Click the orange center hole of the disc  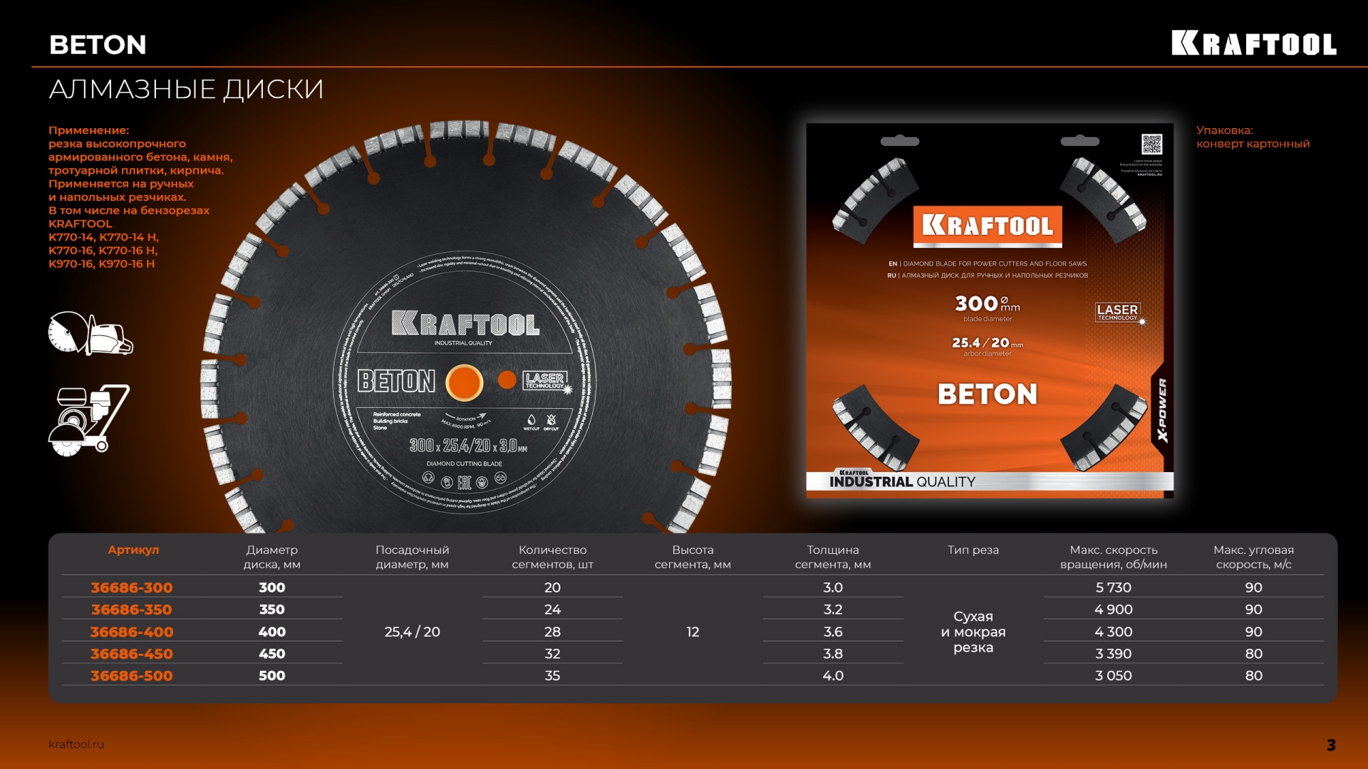pos(465,382)
